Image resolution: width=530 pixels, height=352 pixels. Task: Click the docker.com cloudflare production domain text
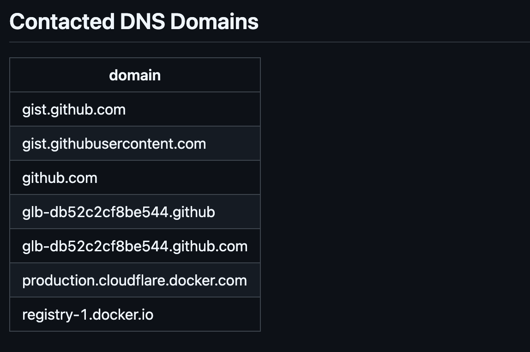tap(134, 281)
